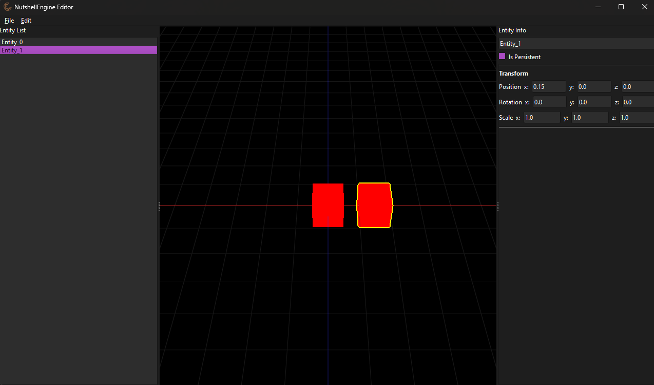Click the Scale z field
This screenshot has height=385, width=654.
(637, 118)
